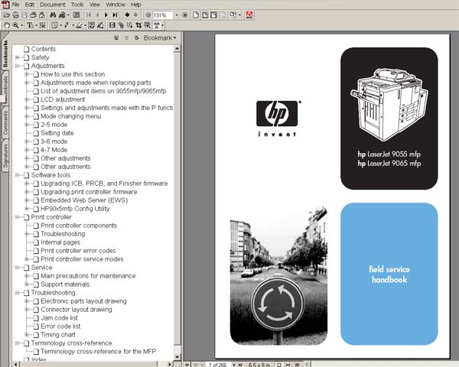Click the Open Web Page globe icon

click(x=15, y=15)
